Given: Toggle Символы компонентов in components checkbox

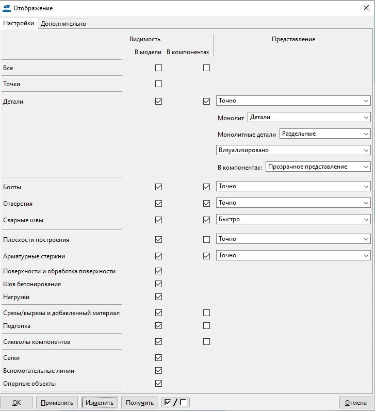Looking at the screenshot, I should 206,341.
